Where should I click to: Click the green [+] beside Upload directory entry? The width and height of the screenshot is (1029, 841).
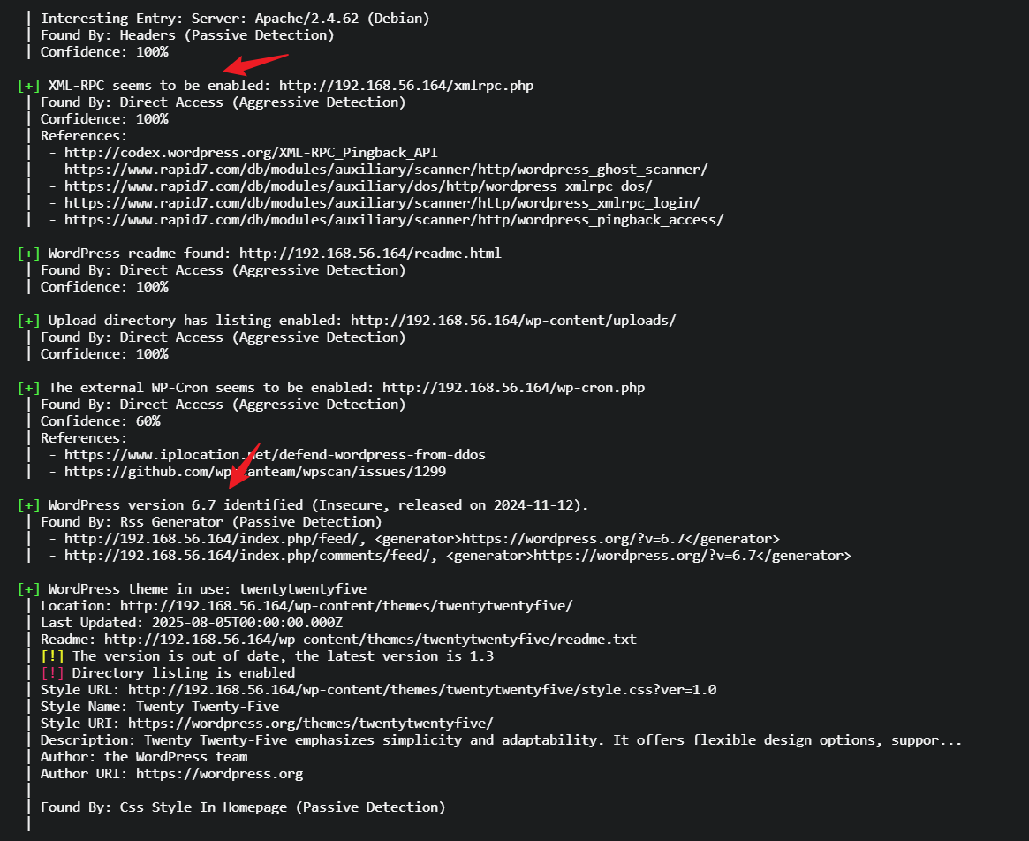29,321
